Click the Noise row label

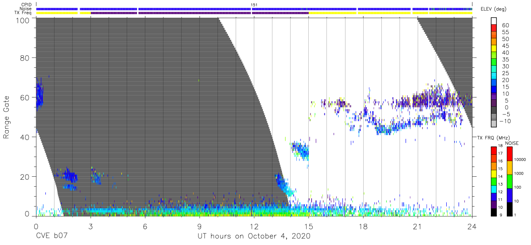point(26,9)
